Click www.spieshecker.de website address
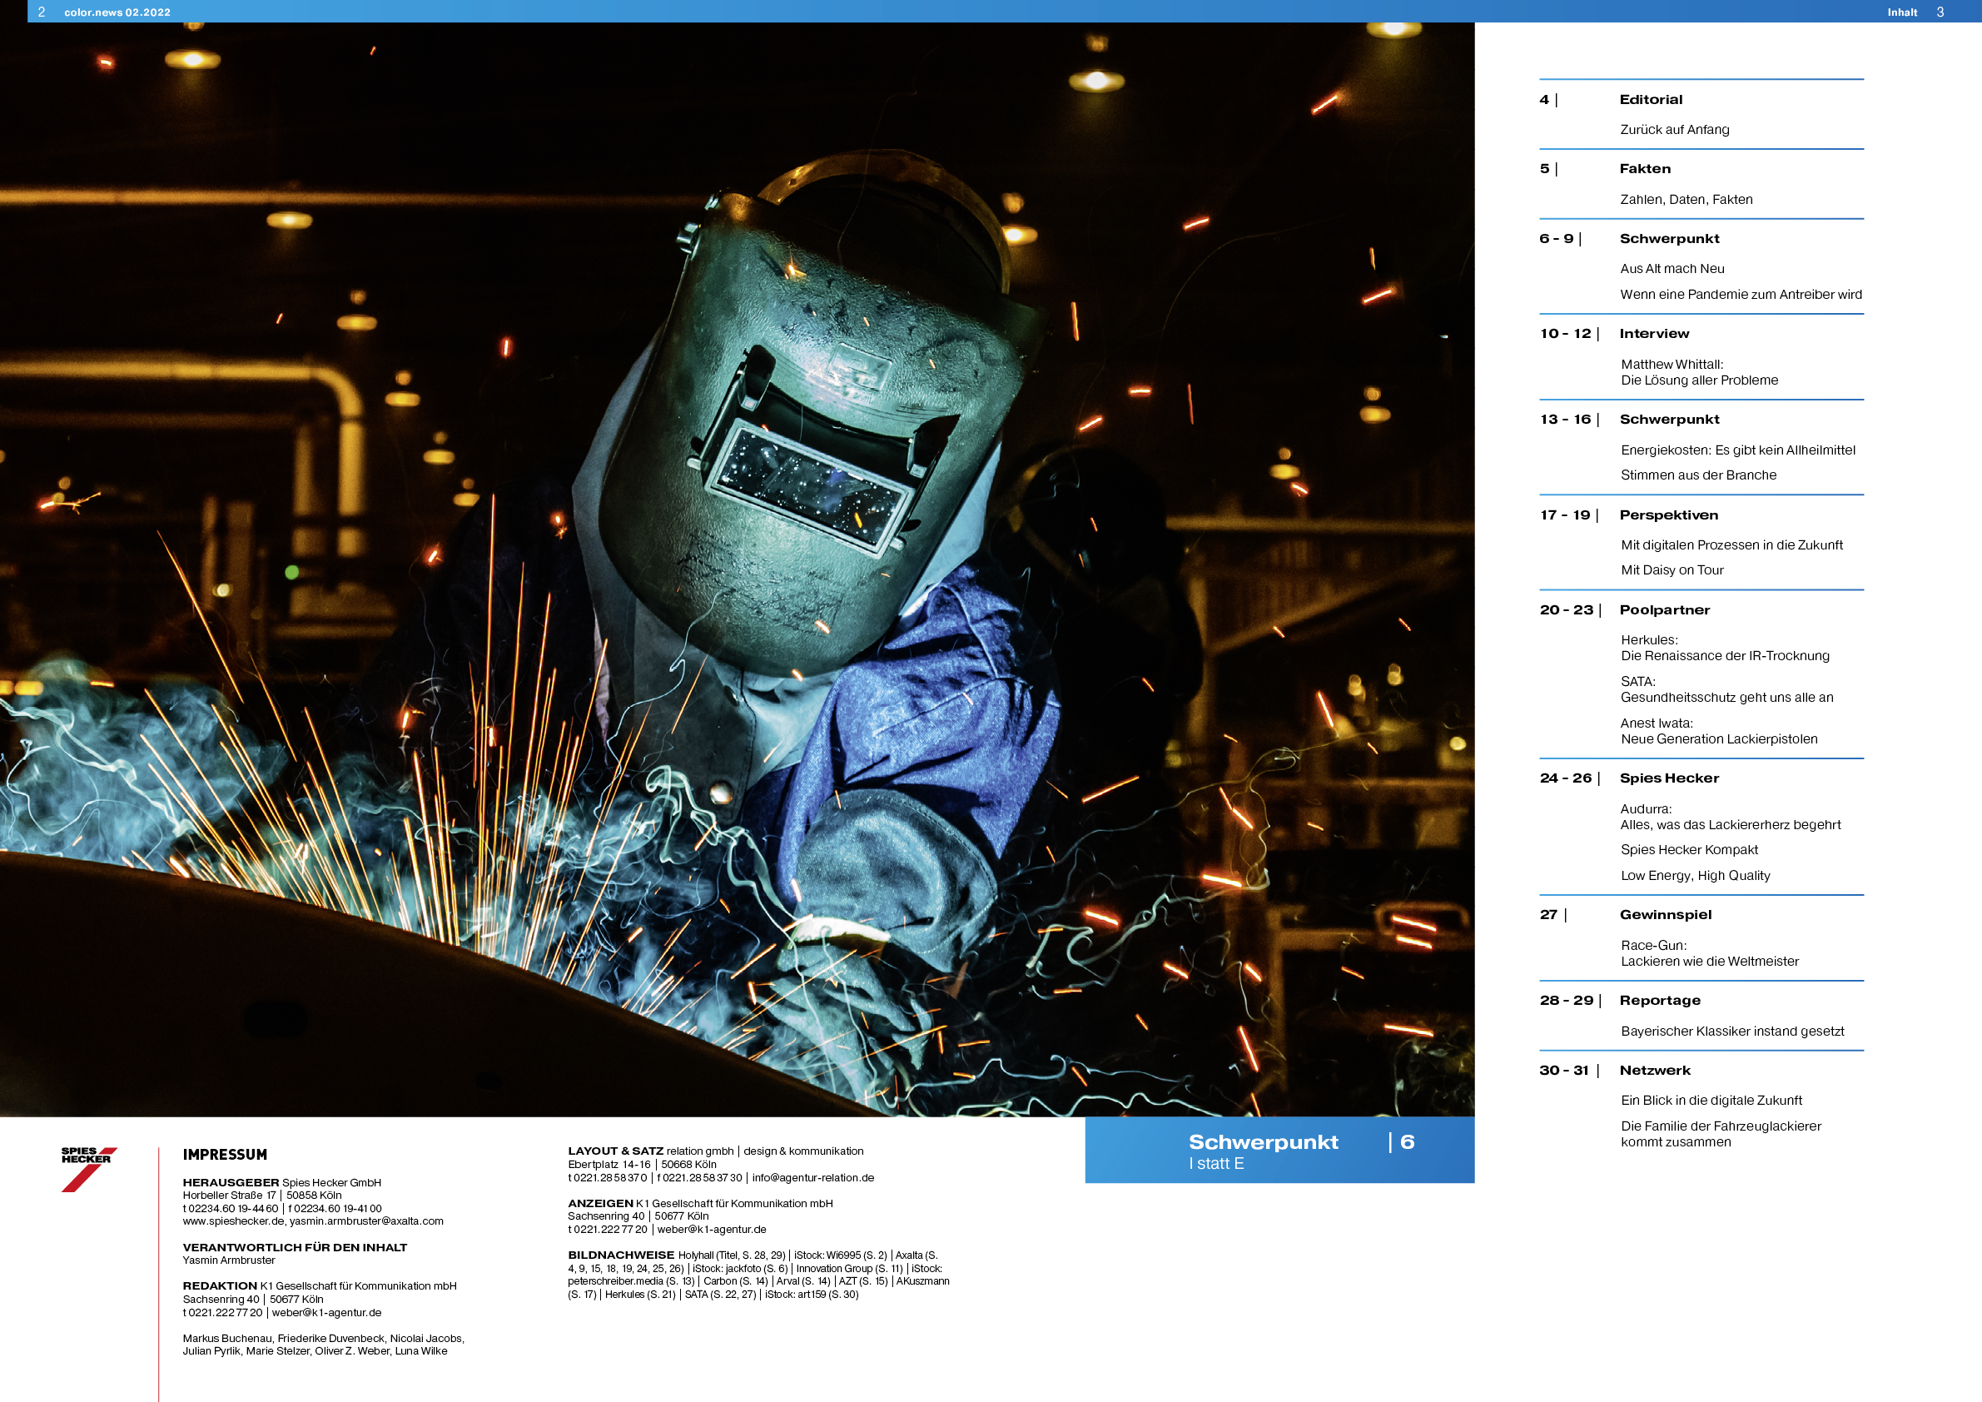The width and height of the screenshot is (1982, 1402). click(x=233, y=1221)
